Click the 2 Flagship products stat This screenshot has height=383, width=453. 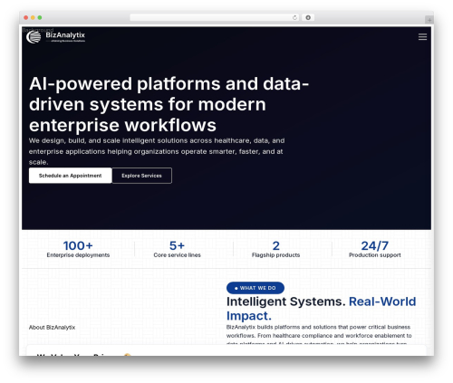tap(275, 249)
